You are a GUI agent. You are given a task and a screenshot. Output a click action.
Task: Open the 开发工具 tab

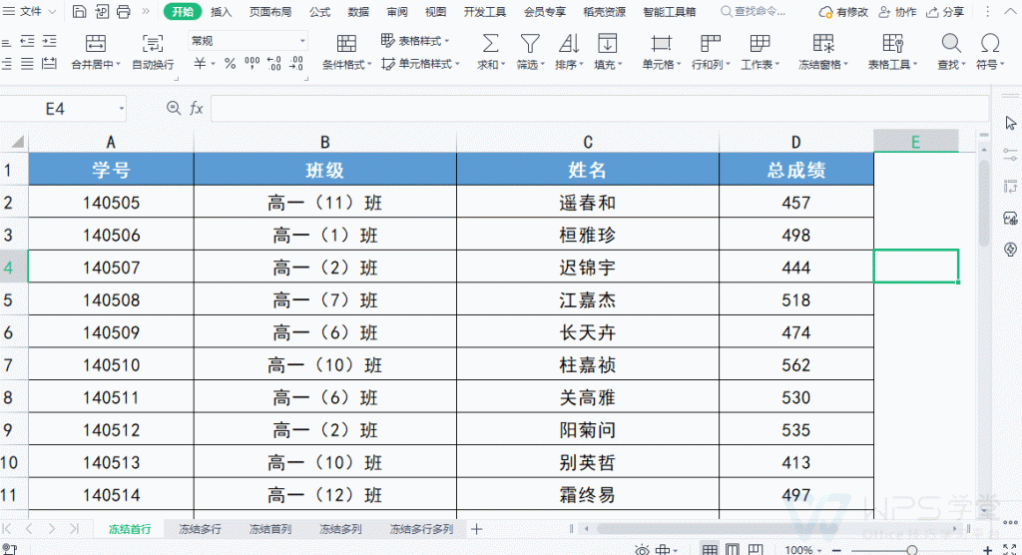(x=484, y=12)
